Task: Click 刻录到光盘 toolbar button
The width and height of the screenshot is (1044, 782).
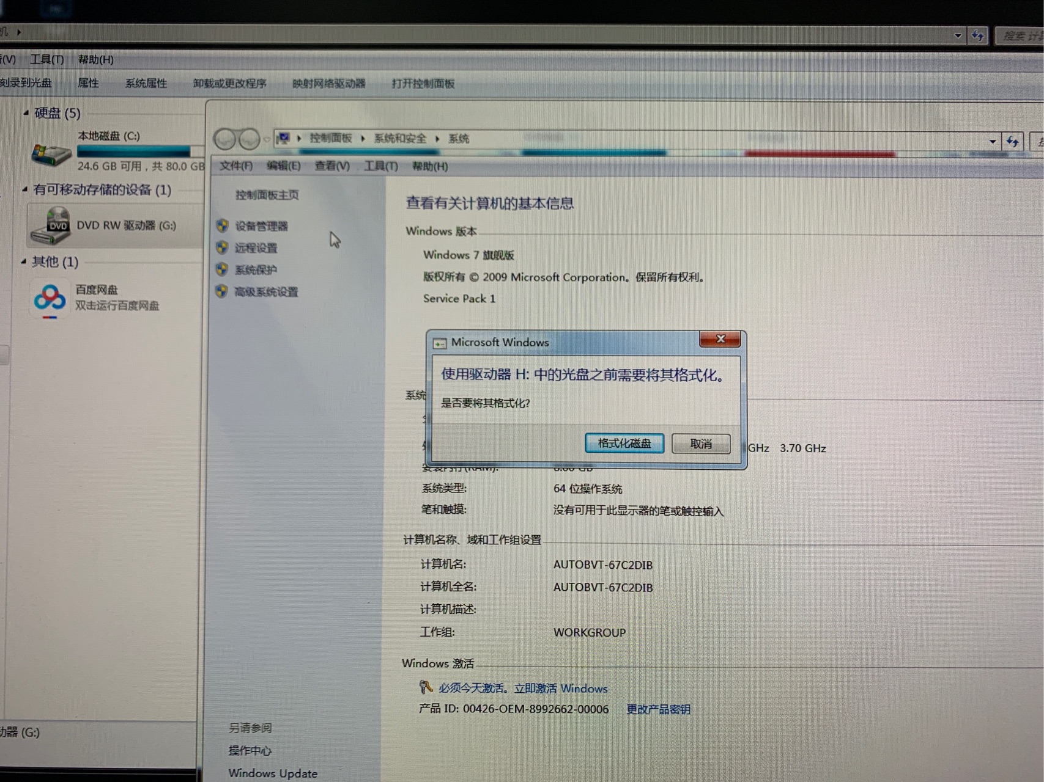Action: 26,82
